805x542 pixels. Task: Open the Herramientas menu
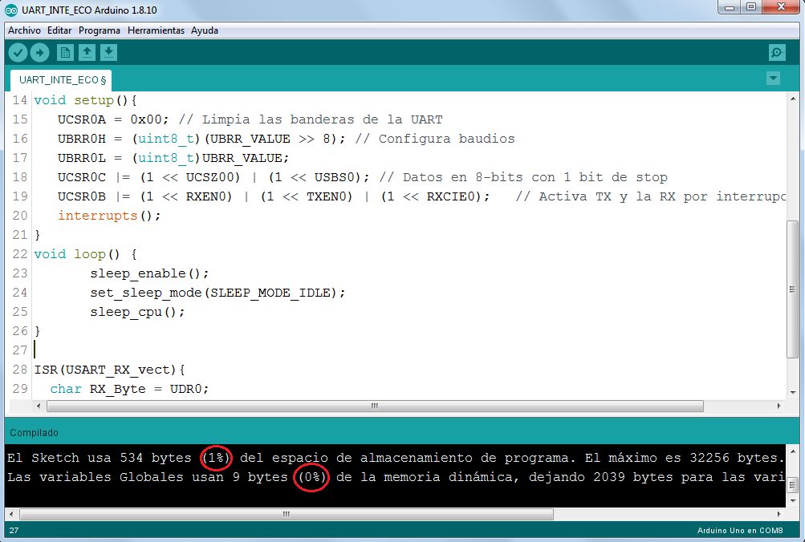[x=156, y=30]
